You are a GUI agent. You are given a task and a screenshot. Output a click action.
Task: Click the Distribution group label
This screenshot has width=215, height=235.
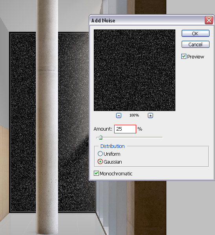[113, 146]
